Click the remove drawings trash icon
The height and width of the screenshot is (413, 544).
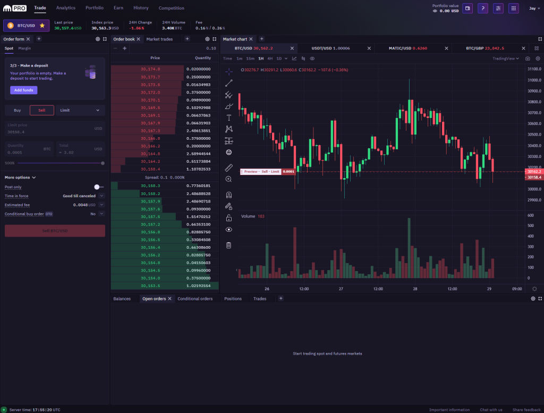(228, 245)
